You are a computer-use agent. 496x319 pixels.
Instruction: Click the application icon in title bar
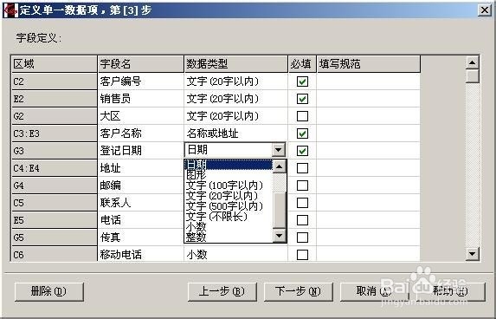click(x=10, y=10)
